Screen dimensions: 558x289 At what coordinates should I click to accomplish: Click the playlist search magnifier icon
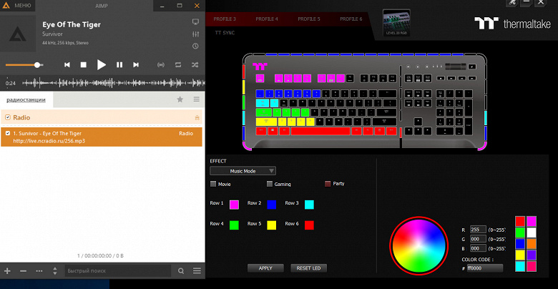(x=181, y=271)
